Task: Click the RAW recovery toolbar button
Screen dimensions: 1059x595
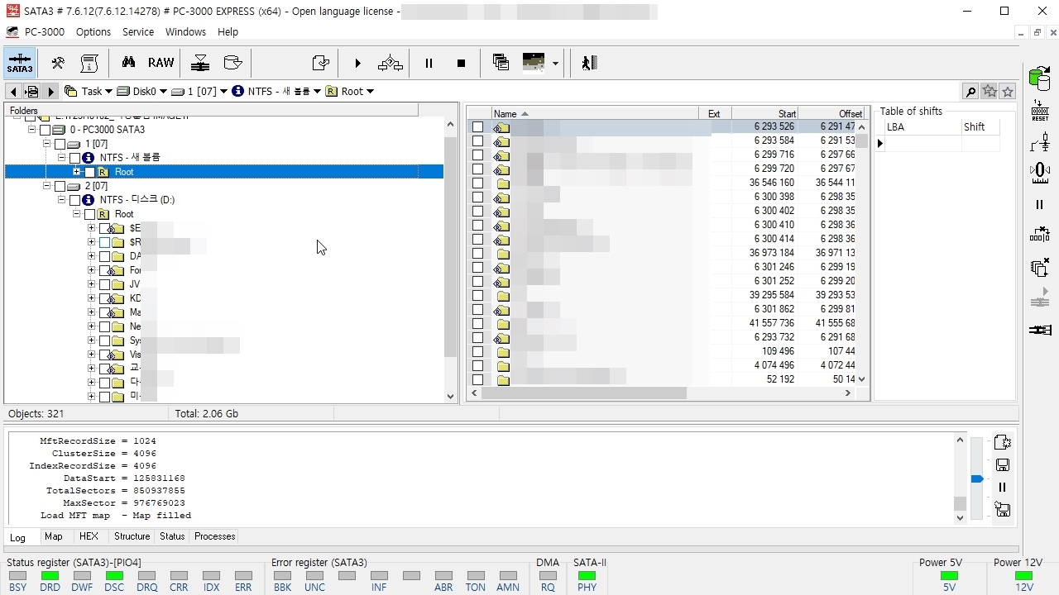Action: 161,63
